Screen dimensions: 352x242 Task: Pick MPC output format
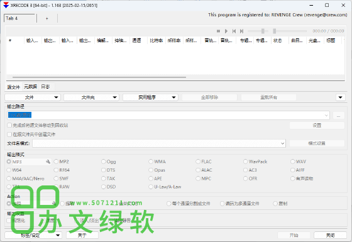pyautogui.click(x=204, y=179)
